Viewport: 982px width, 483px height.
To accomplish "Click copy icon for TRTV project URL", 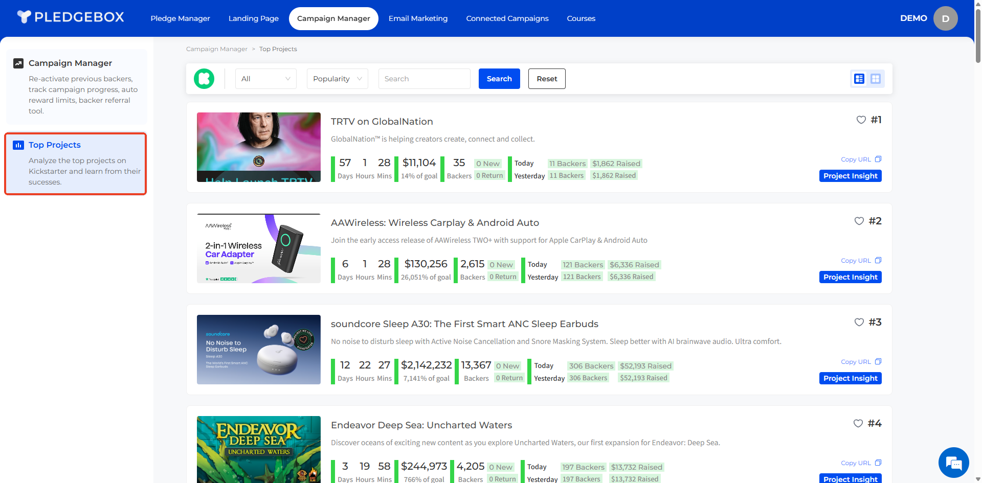I will [x=878, y=159].
